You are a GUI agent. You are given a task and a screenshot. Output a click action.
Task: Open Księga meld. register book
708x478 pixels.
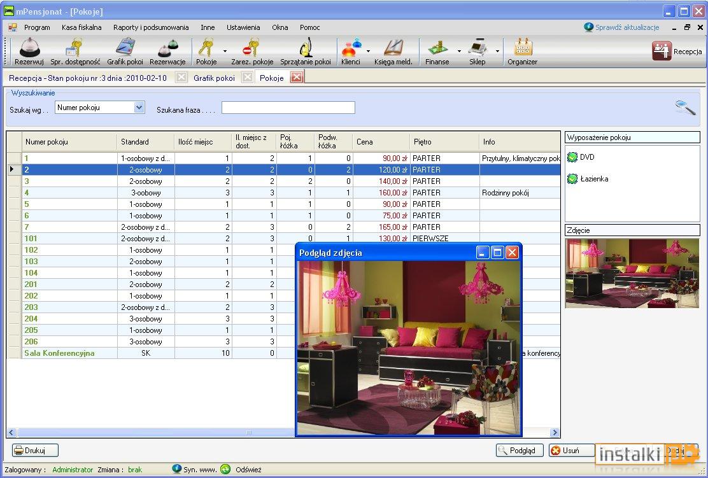[393, 52]
